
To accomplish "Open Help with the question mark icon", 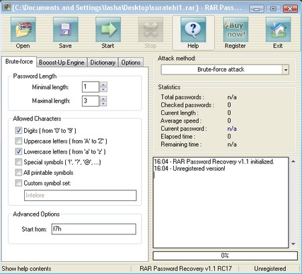I will 193,29.
